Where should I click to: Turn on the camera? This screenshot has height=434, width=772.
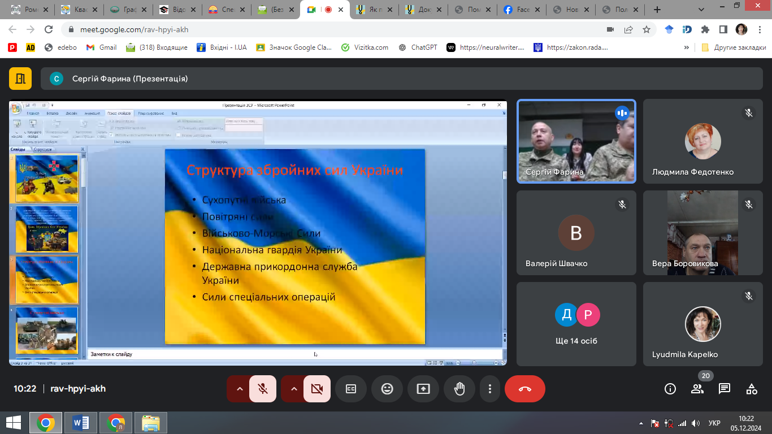click(316, 389)
